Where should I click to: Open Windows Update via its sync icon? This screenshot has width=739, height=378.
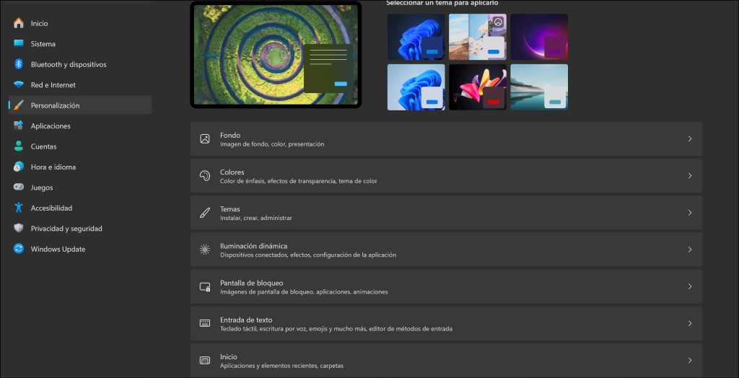pos(19,249)
